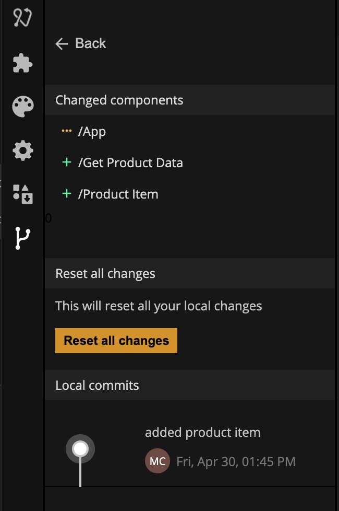Collapse the Reset all changes section header

point(190,273)
